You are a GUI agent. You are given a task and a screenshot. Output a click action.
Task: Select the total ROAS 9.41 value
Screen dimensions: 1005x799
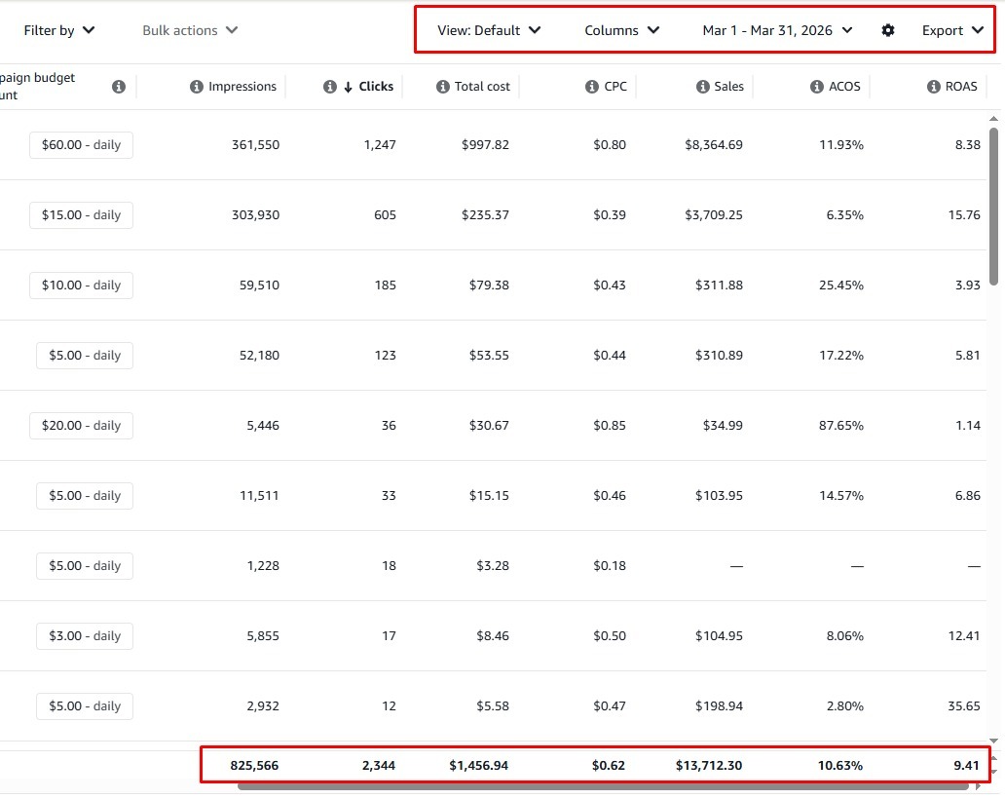click(x=967, y=766)
